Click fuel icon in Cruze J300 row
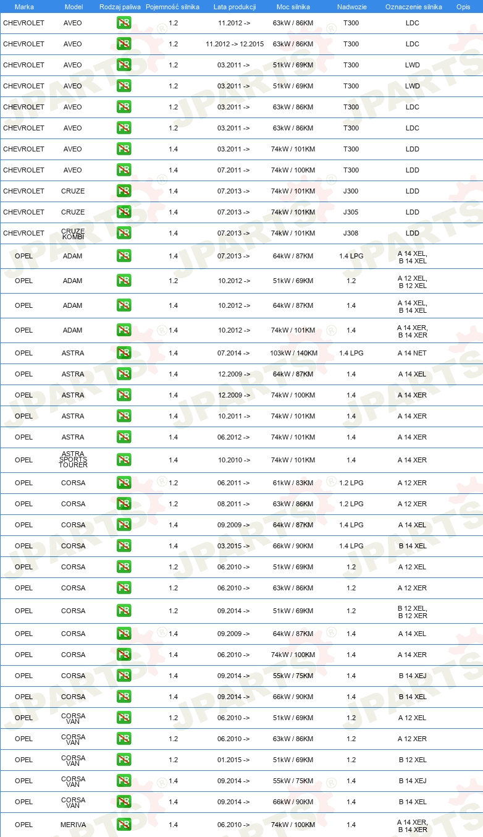Screen dimensions: 483x837 124,191
